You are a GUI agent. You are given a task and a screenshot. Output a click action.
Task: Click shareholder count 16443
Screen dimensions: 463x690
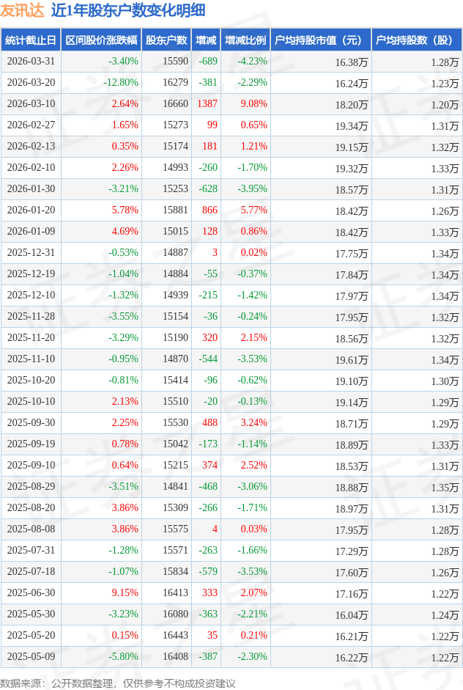click(175, 636)
